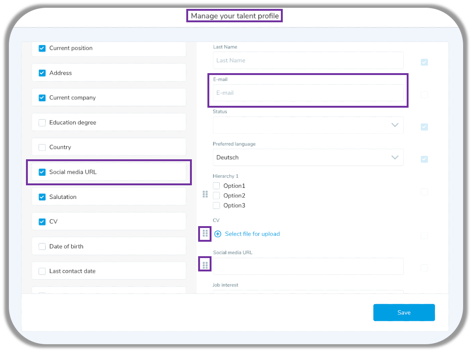Image resolution: width=472 pixels, height=352 pixels.
Task: Click drag handle next to CV upload
Action: pyautogui.click(x=205, y=234)
